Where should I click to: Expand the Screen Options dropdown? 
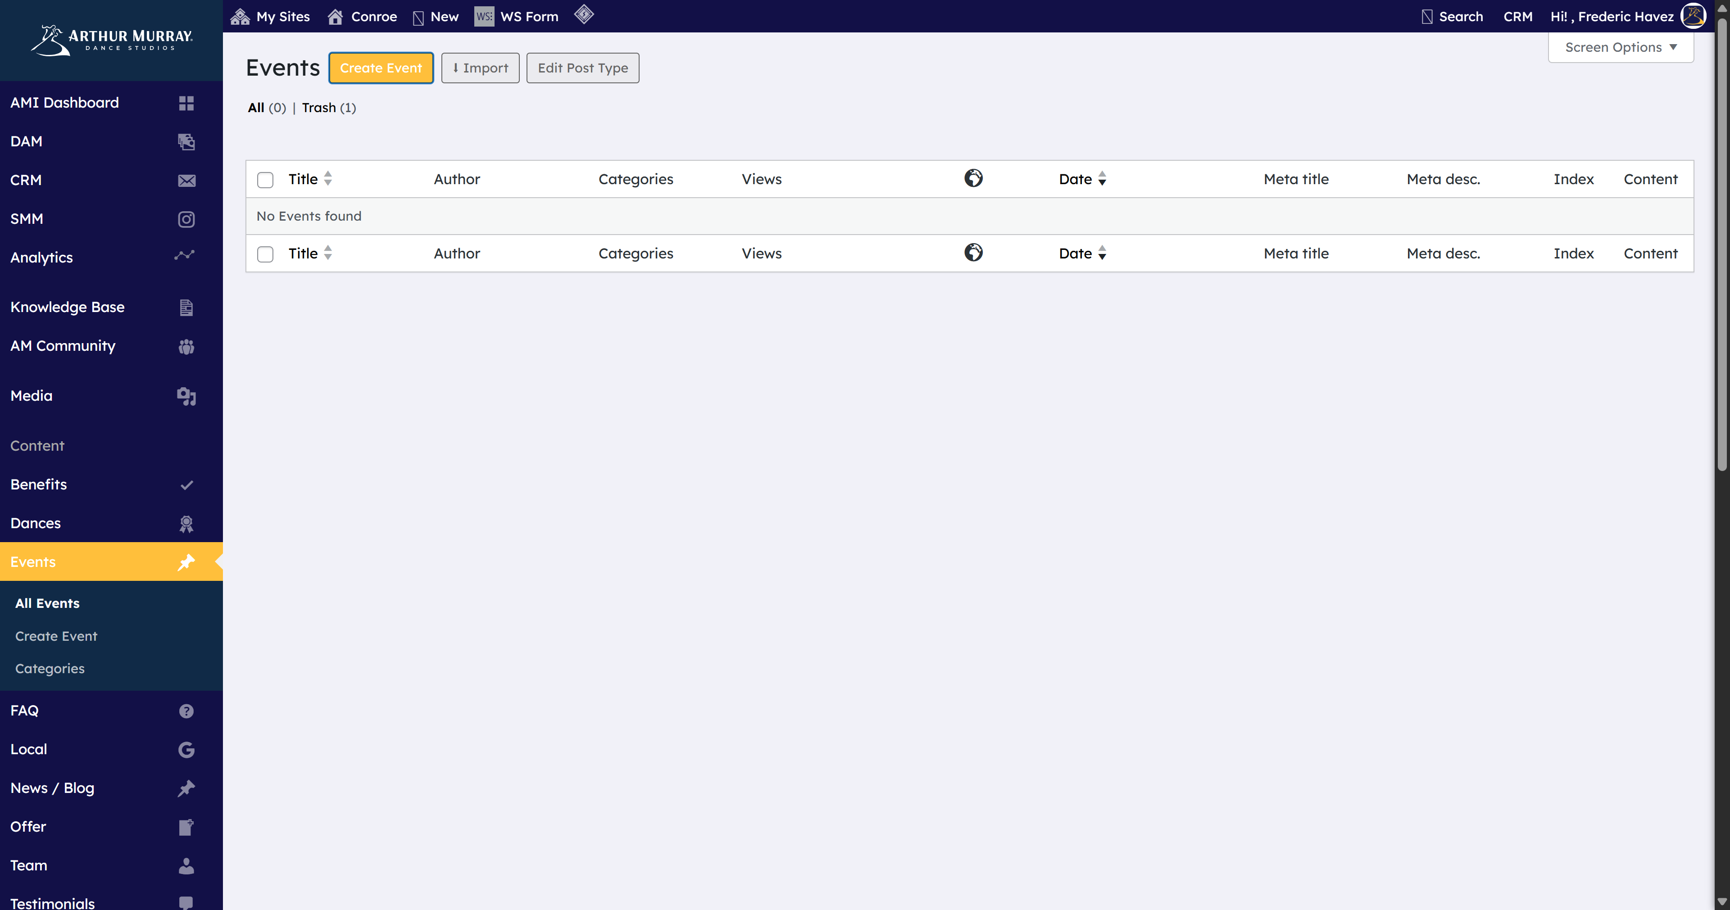tap(1621, 48)
